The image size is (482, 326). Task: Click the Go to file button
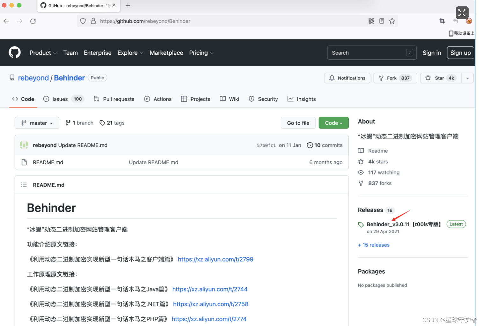[x=298, y=123]
